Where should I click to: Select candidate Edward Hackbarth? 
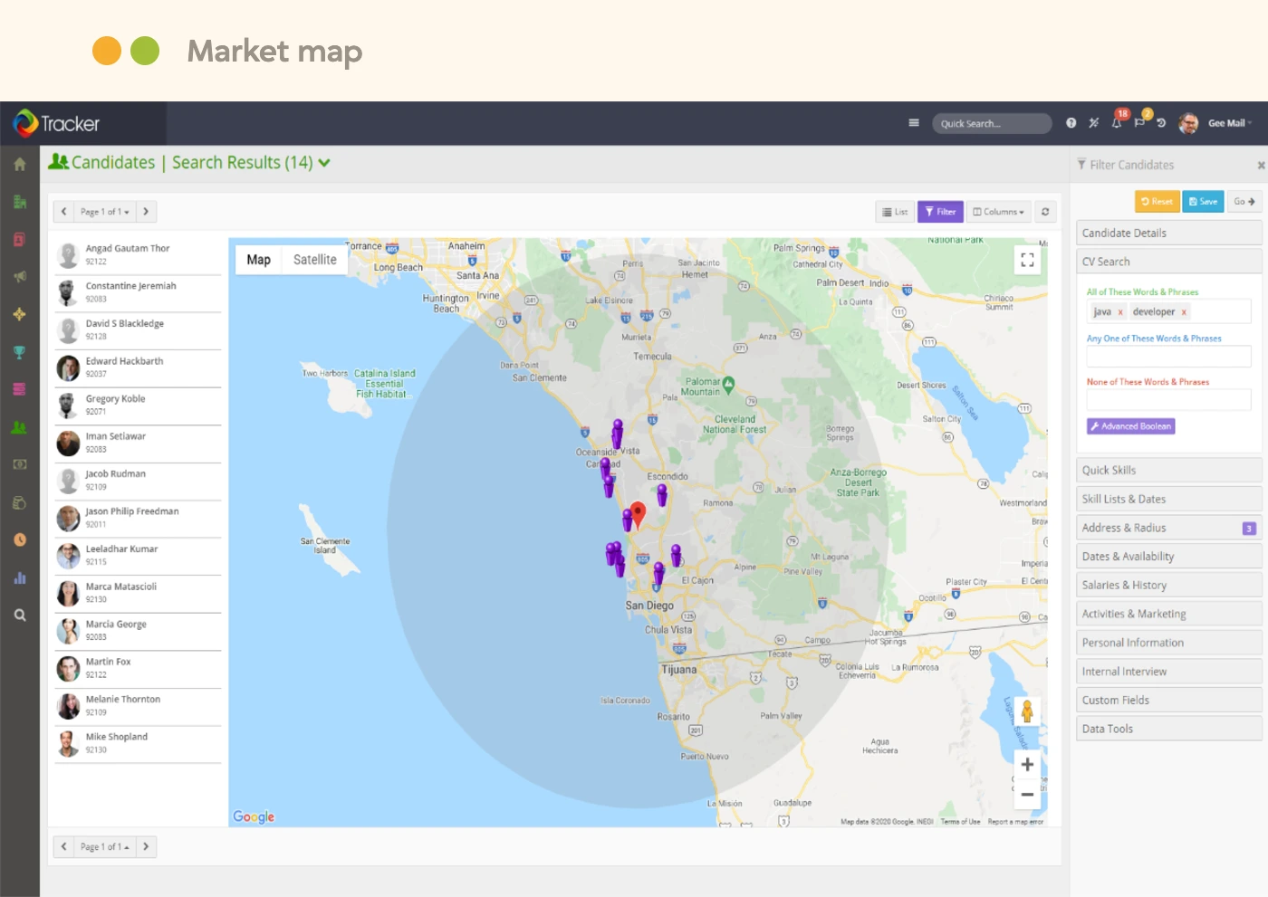(x=138, y=367)
